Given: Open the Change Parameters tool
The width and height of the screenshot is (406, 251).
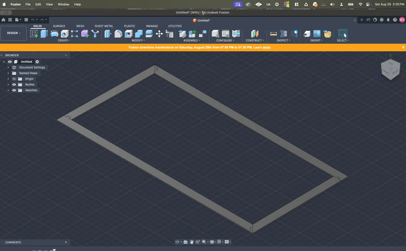Looking at the screenshot, I should tap(170, 34).
